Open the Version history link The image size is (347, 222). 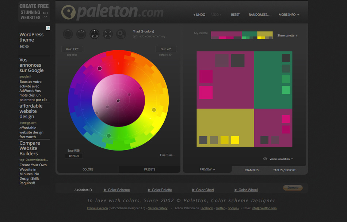[158, 208]
